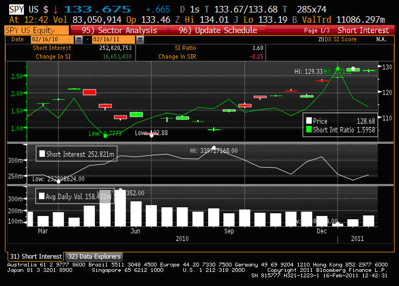Click the tallest average daily volume bar

pos(120,208)
